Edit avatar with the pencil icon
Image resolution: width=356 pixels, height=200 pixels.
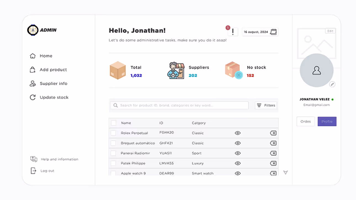coord(332,84)
